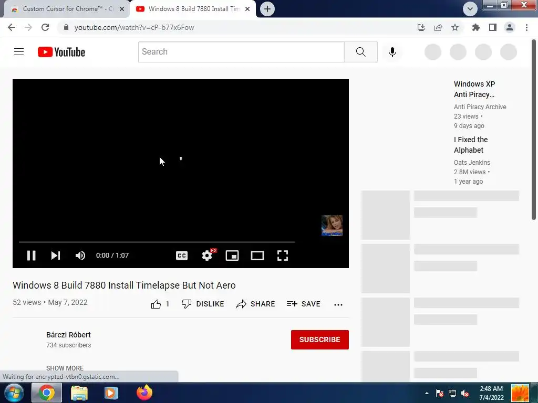Click the channel watermark thumbnail in player
The width and height of the screenshot is (538, 403).
click(332, 226)
